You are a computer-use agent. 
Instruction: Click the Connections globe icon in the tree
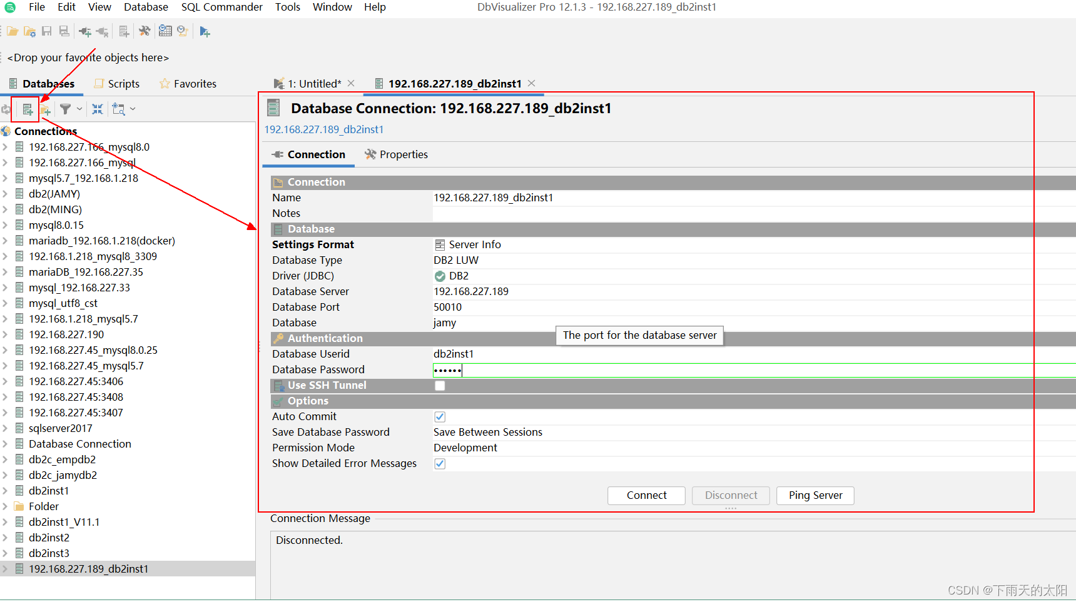(6, 131)
